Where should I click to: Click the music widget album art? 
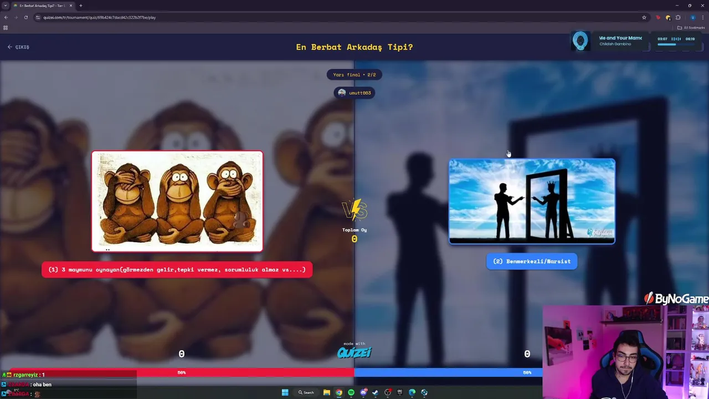580,41
